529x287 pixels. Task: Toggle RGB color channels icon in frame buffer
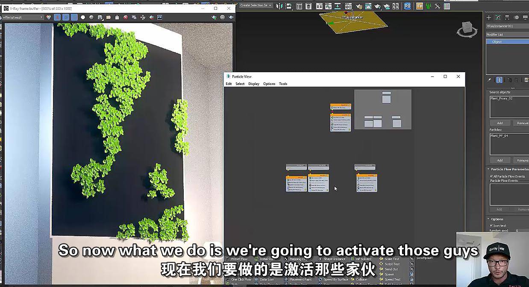tap(49, 17)
